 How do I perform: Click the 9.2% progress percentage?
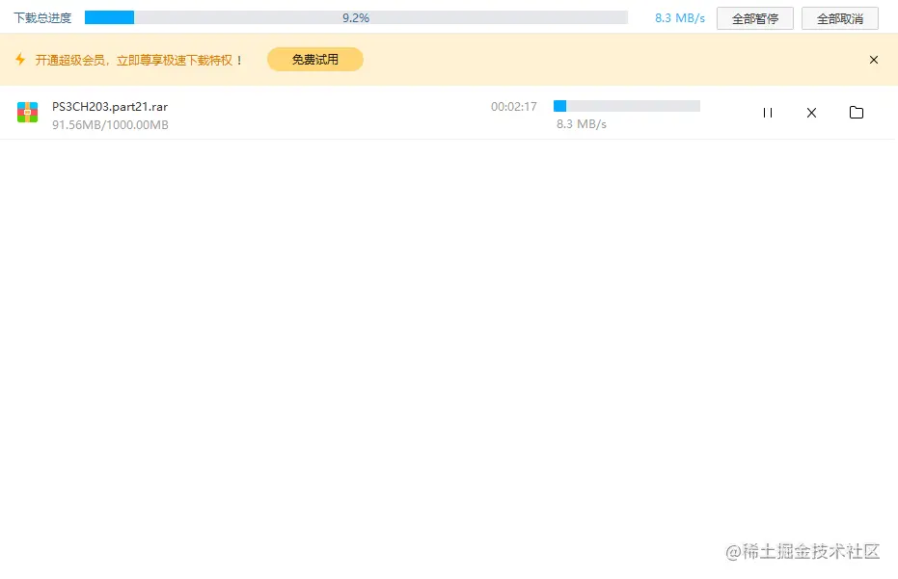(356, 17)
